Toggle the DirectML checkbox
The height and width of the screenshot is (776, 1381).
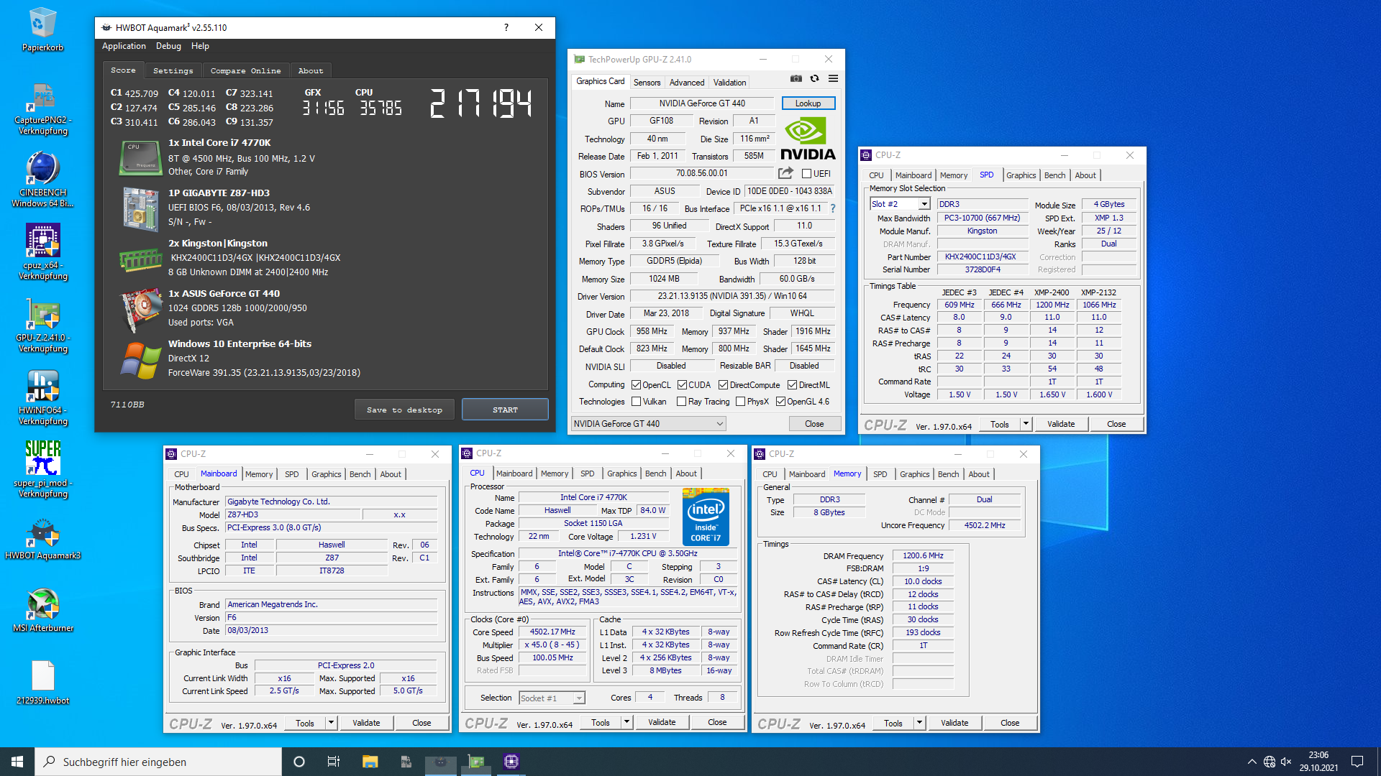coord(792,385)
